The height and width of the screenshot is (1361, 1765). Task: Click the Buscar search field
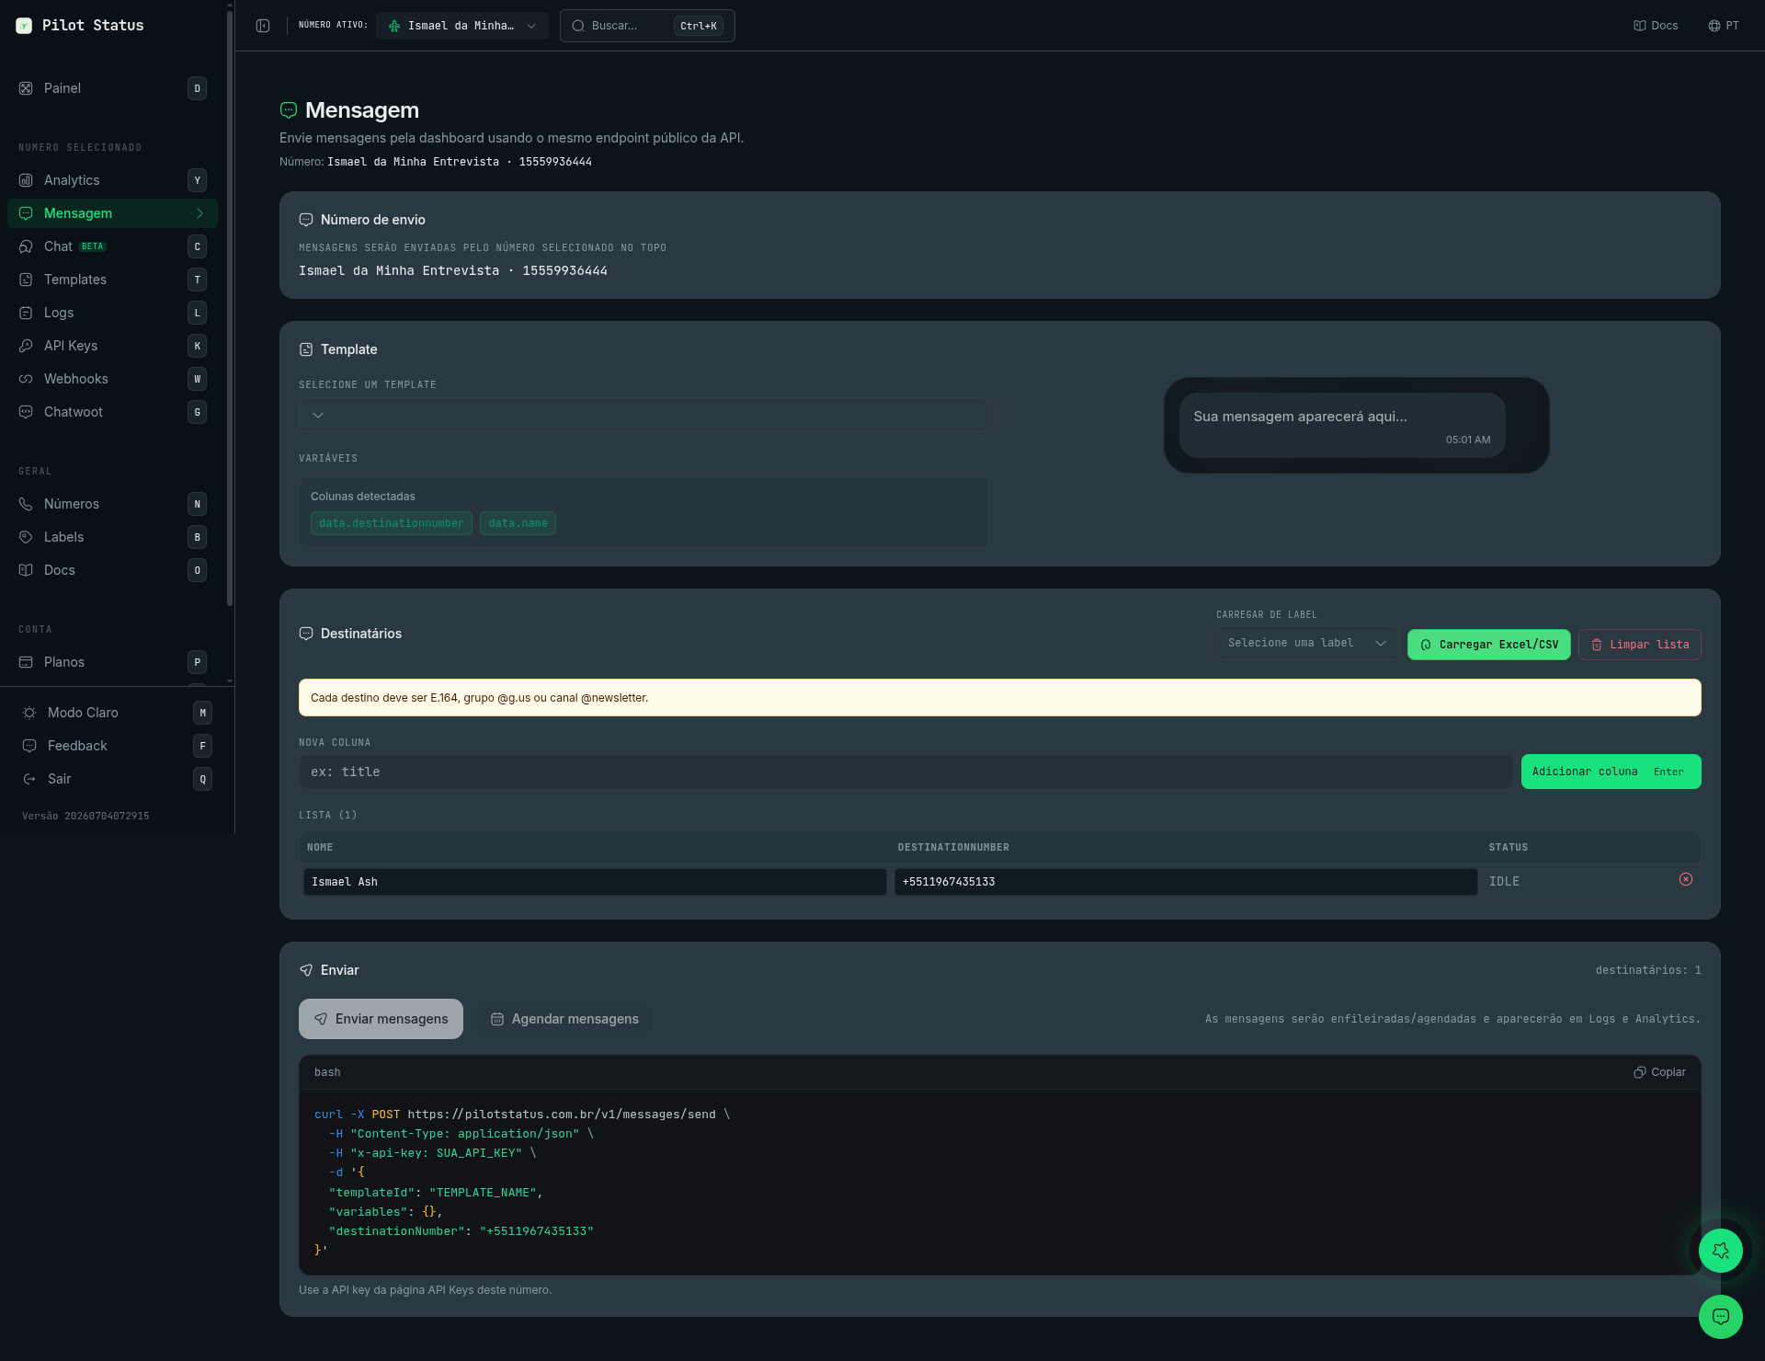[x=647, y=26]
